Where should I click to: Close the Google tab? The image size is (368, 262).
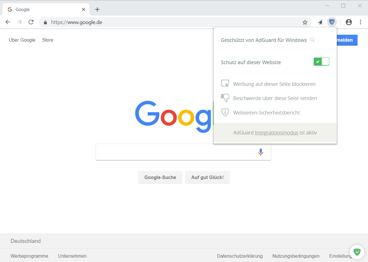tap(84, 10)
